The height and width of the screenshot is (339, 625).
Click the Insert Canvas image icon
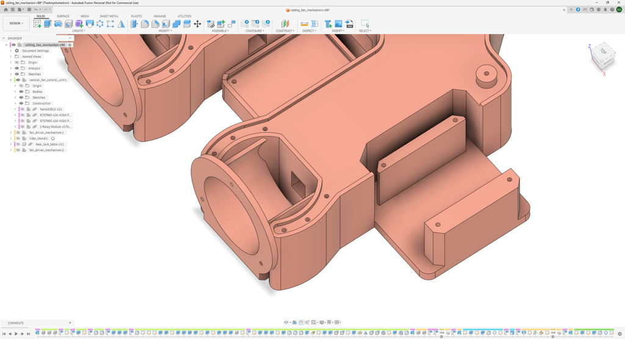coord(338,24)
